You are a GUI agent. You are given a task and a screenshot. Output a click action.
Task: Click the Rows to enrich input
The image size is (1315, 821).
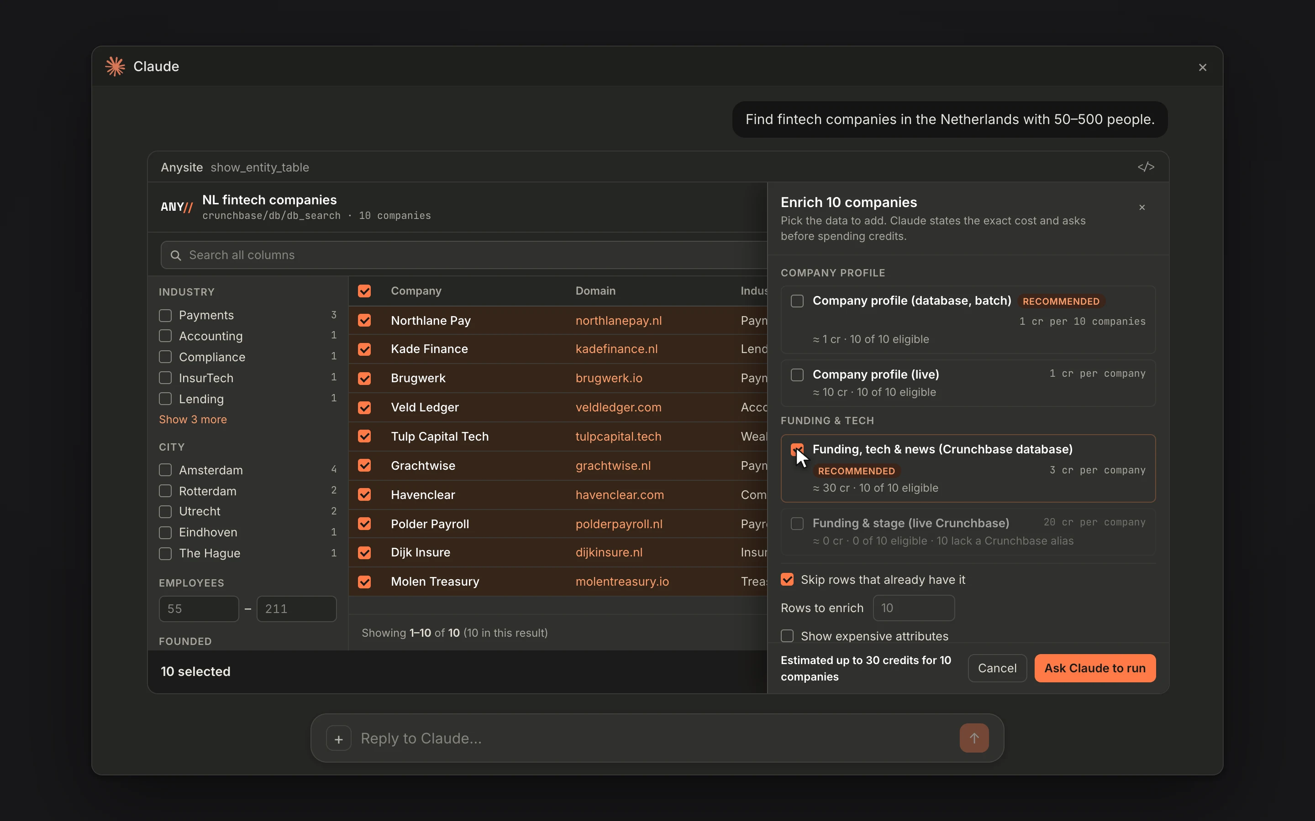[x=914, y=608]
